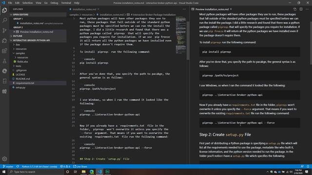This screenshot has height=175, width=312.
Task: Open the feedback icon in status bar
Action: (x=302, y=166)
